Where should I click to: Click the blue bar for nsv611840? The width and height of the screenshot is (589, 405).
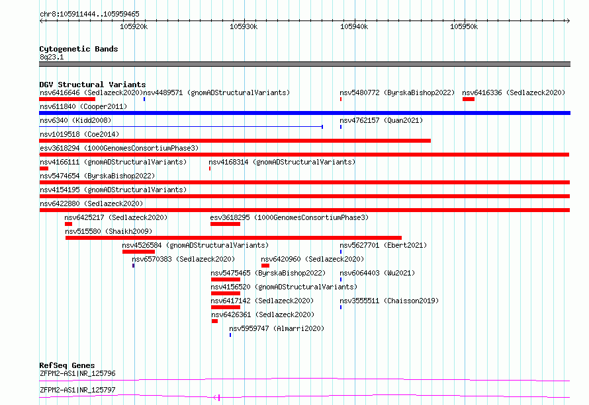(x=304, y=113)
